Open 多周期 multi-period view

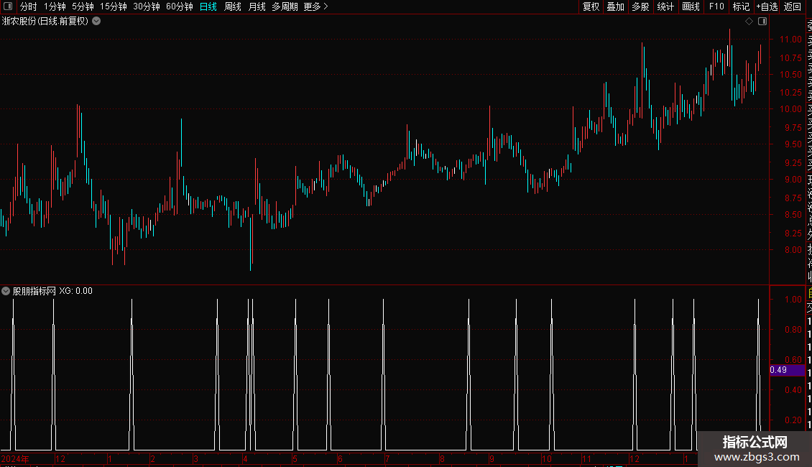click(285, 6)
